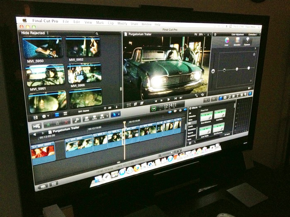290x217 pixels.
Task: Open the Music and Sound Browser
Action: (x=230, y=97)
